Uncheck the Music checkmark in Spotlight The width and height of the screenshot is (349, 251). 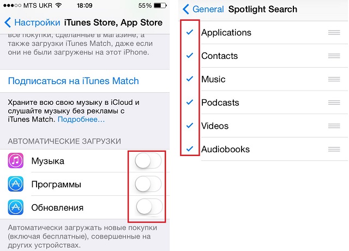point(190,79)
